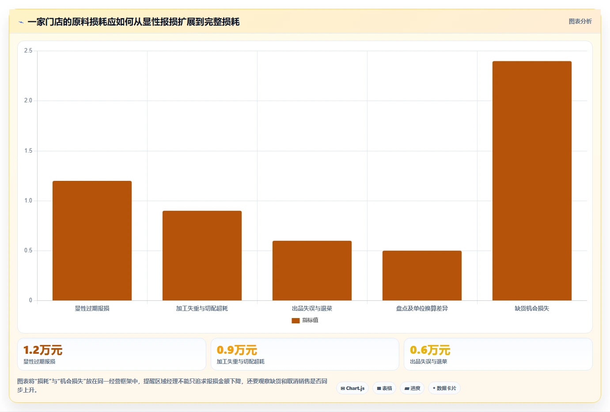Click the Chart.js tag chip

point(352,388)
